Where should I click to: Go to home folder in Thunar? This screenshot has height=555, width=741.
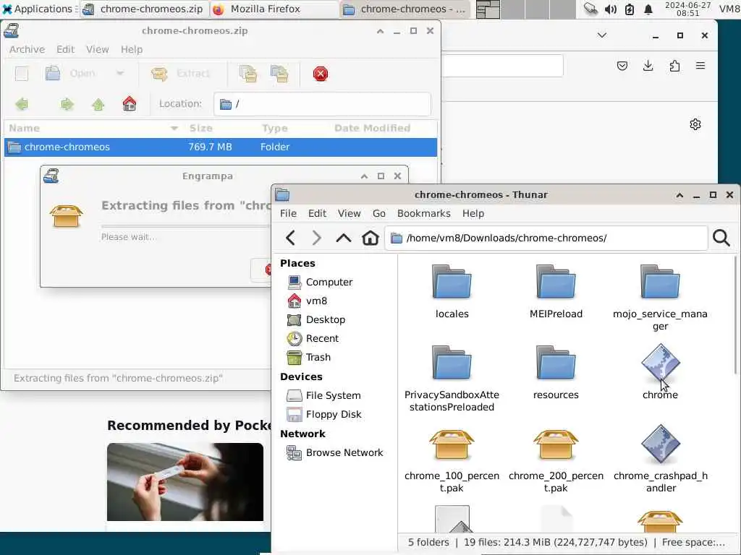point(370,238)
